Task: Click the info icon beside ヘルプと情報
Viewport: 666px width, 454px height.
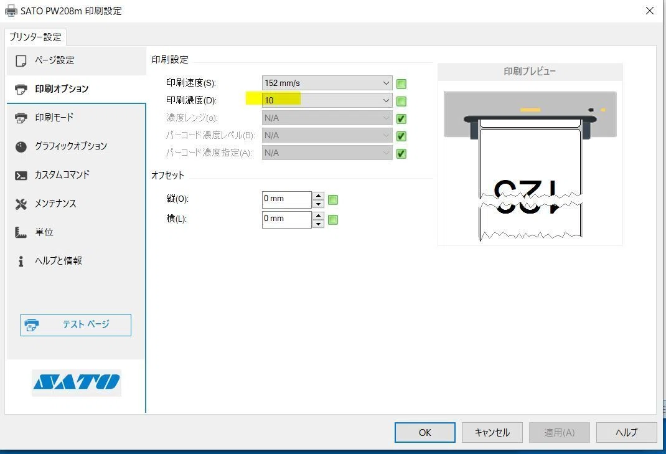Action: click(x=21, y=261)
